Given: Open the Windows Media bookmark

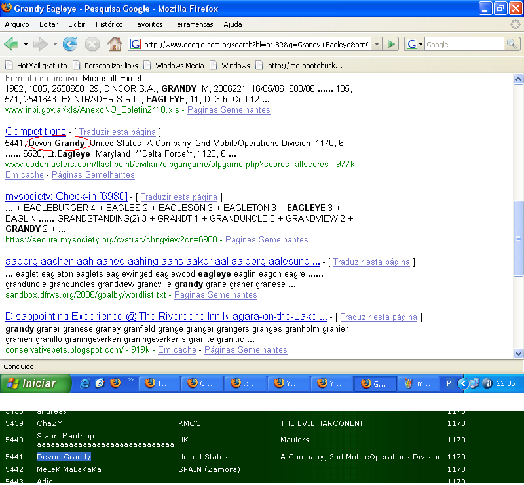Looking at the screenshot, I should pos(174,66).
